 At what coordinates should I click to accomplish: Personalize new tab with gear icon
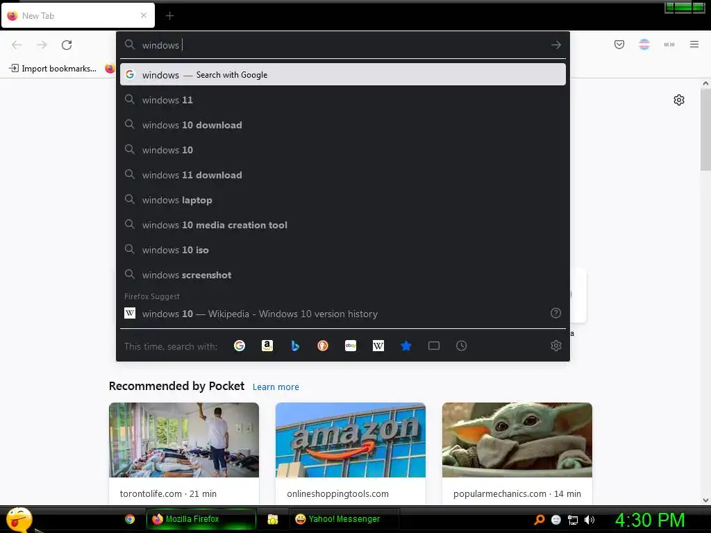679,100
